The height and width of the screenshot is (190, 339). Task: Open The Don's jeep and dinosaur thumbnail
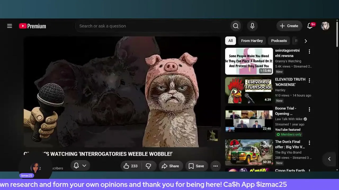point(249,152)
